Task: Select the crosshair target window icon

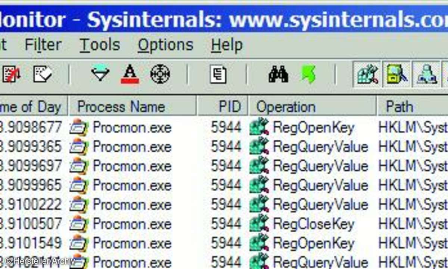Action: coord(160,74)
